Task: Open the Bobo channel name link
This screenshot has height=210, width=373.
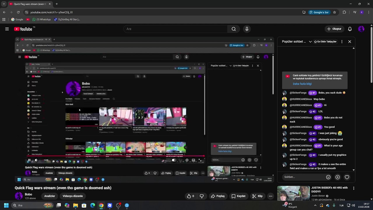Action: 28,194
